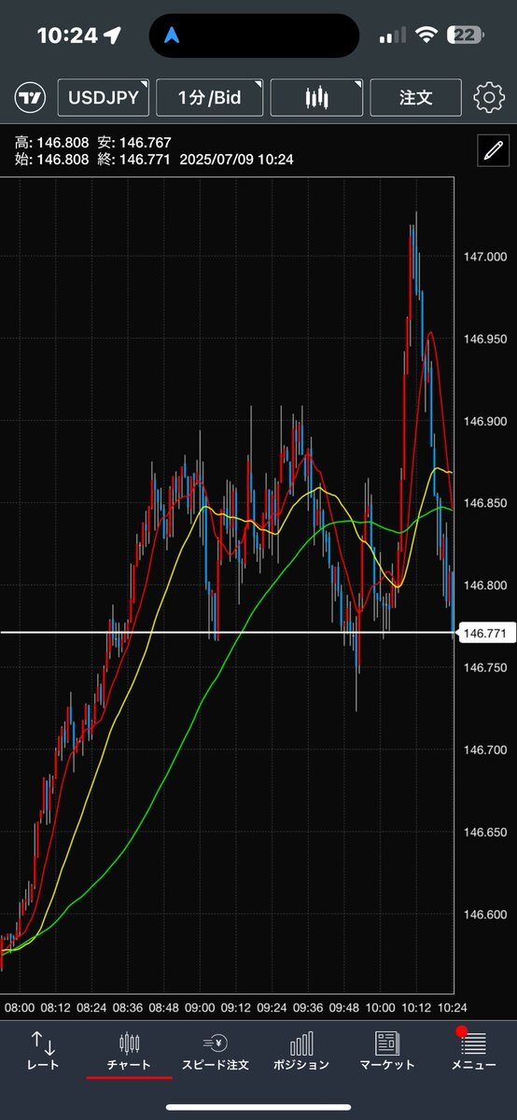Tap the 146.650 price axis label
The width and height of the screenshot is (517, 1120).
pyautogui.click(x=483, y=832)
